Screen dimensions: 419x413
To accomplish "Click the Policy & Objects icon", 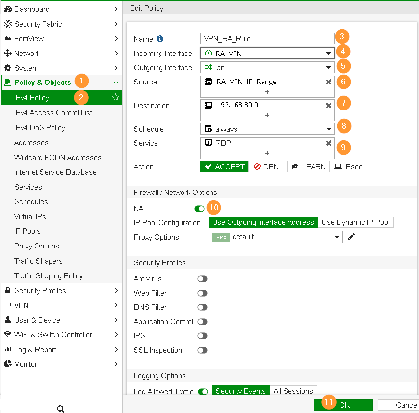I will tap(8, 83).
